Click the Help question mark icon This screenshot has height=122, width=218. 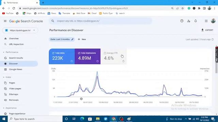(182, 21)
